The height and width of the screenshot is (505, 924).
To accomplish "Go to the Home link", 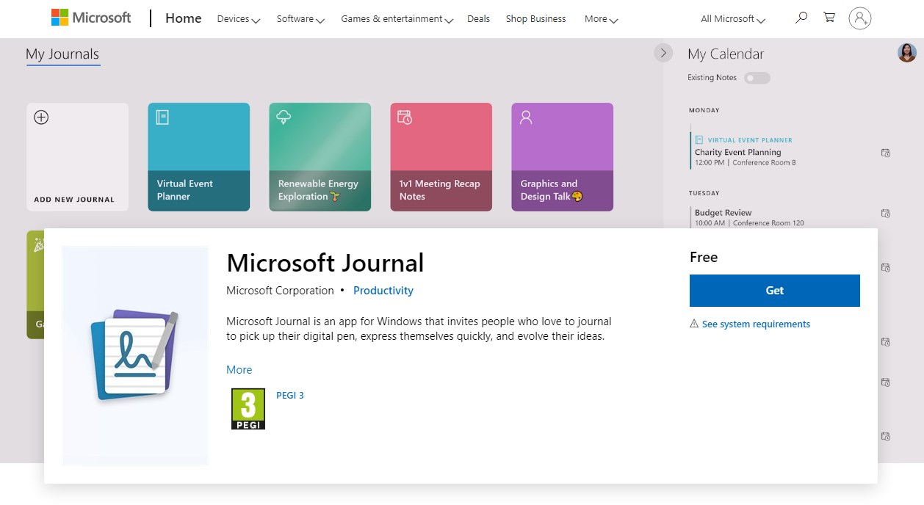I will (x=184, y=18).
